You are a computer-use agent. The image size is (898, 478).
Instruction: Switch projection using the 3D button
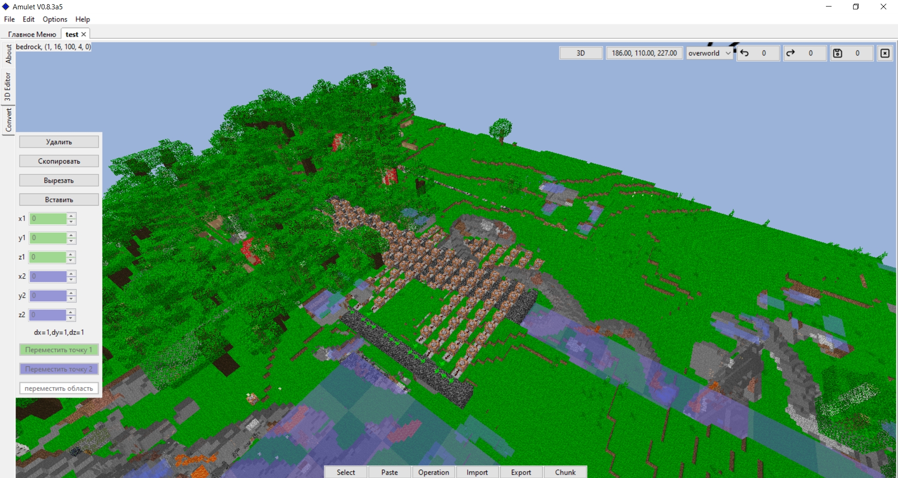pyautogui.click(x=580, y=53)
